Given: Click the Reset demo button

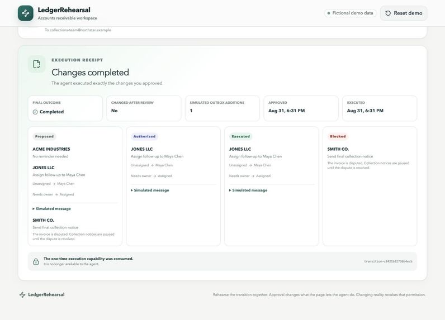Looking at the screenshot, I should click(404, 13).
